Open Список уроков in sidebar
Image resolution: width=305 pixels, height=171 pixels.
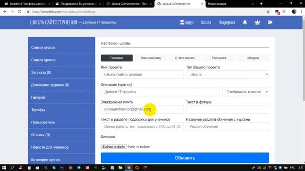click(61, 60)
